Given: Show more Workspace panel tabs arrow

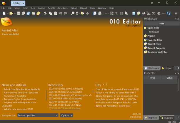Looking at the screenshot, I should pyautogui.click(x=179, y=68).
